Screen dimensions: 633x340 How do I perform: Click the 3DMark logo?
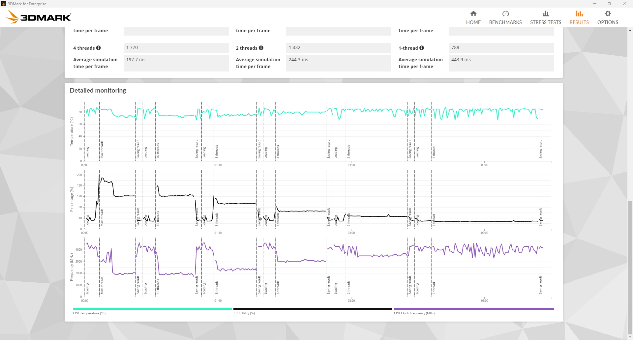click(x=39, y=17)
